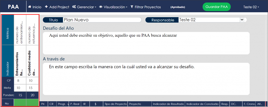Image resolution: width=268 pixels, height=107 pixels.
Task: Open the Responsable dropdown arrow
Action: tap(242, 20)
